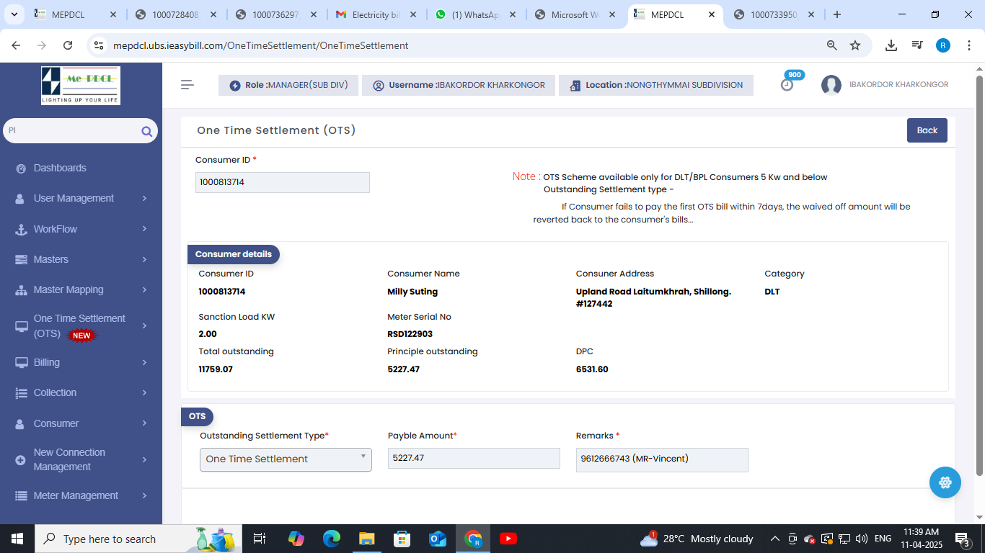Expand One Time Settlement submenu chevron
The width and height of the screenshot is (985, 553).
pyautogui.click(x=144, y=325)
